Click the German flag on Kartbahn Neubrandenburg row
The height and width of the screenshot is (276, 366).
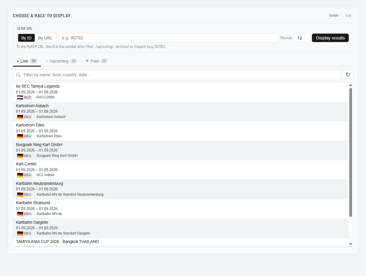coord(20,195)
